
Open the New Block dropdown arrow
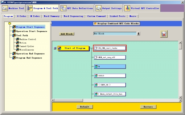coord(138,34)
